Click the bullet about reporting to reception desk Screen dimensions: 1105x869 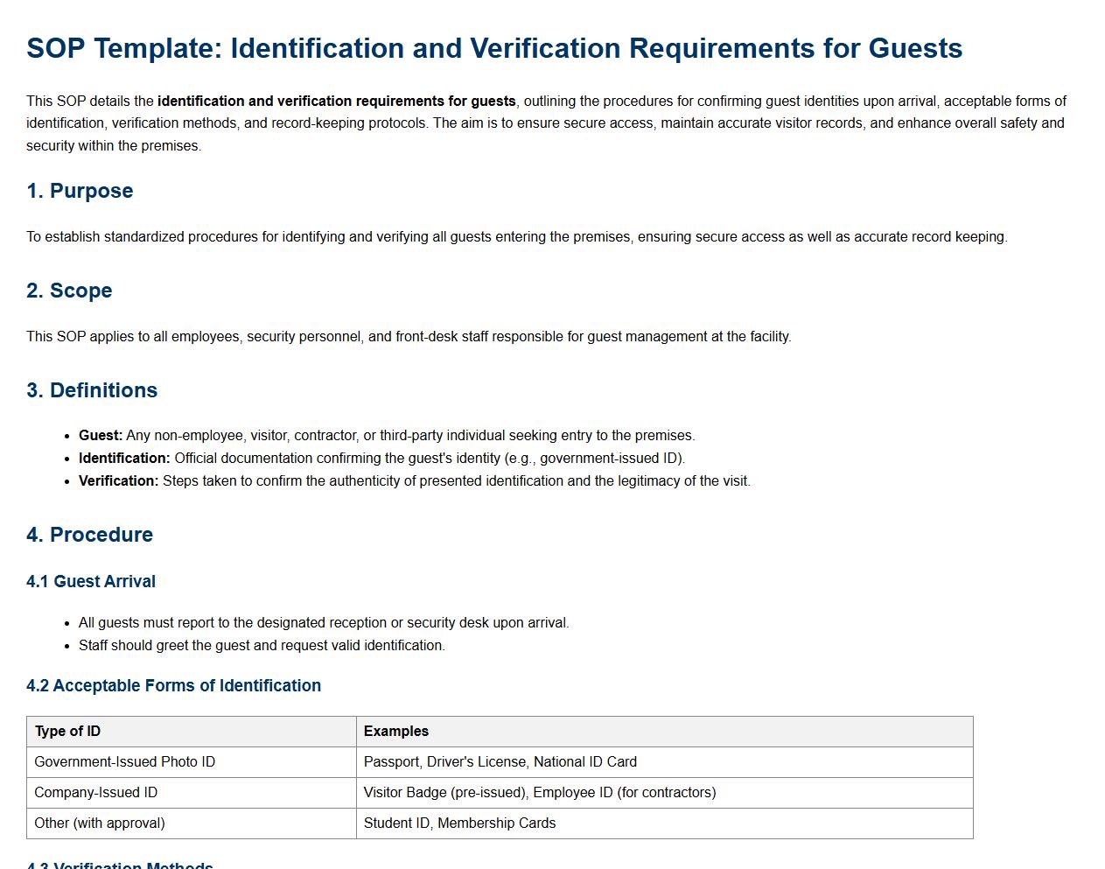[324, 623]
